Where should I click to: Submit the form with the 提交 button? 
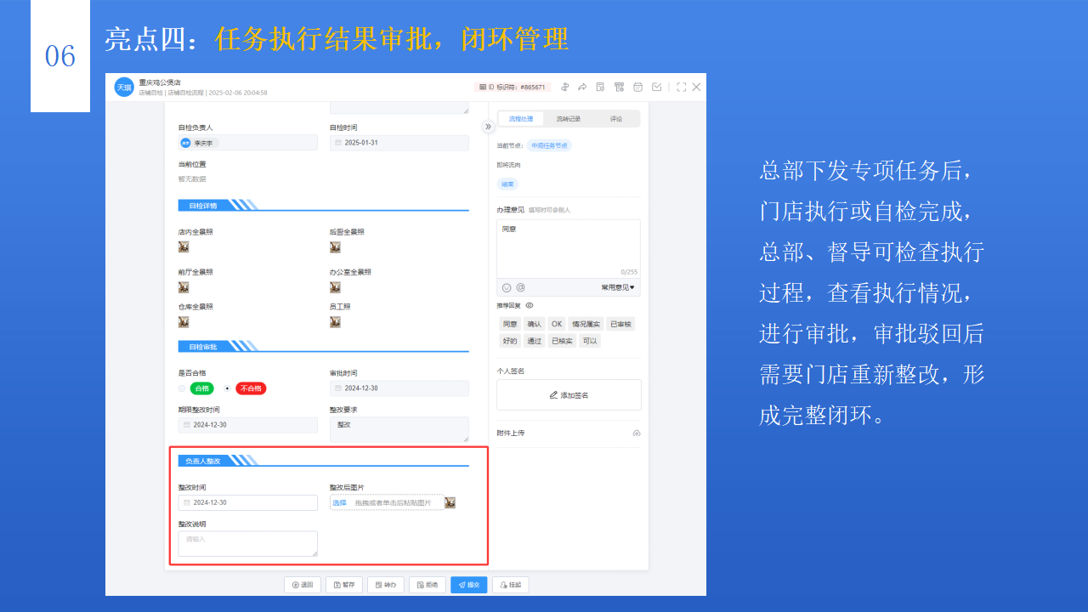[469, 585]
